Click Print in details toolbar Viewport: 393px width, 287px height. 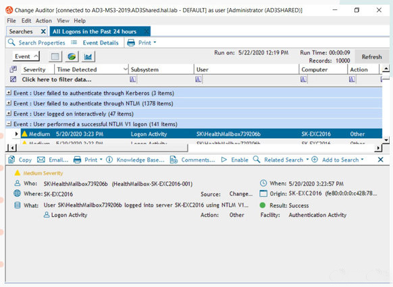coord(86,160)
